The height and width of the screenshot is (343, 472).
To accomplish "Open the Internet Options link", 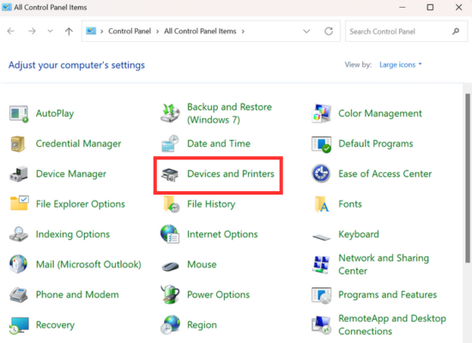I will pos(222,234).
